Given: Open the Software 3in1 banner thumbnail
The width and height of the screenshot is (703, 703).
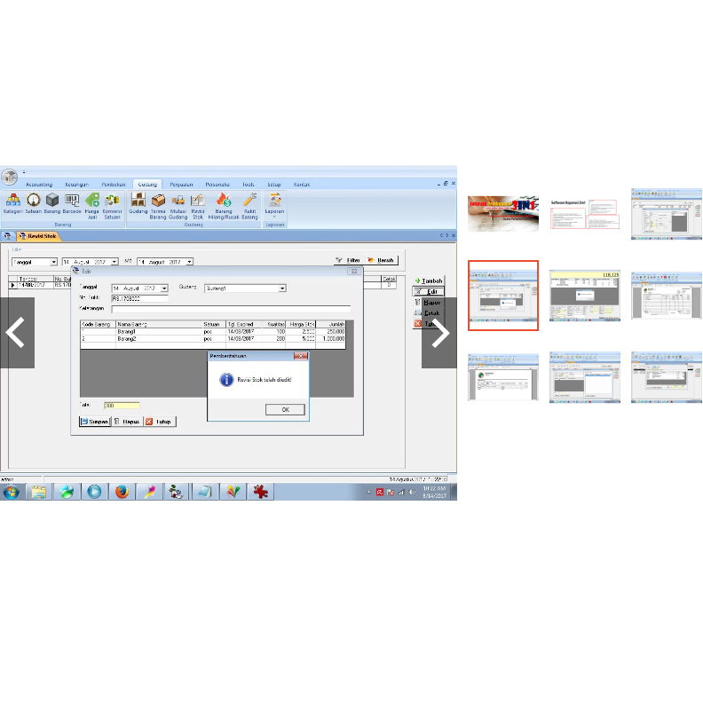Looking at the screenshot, I should coord(503,214).
